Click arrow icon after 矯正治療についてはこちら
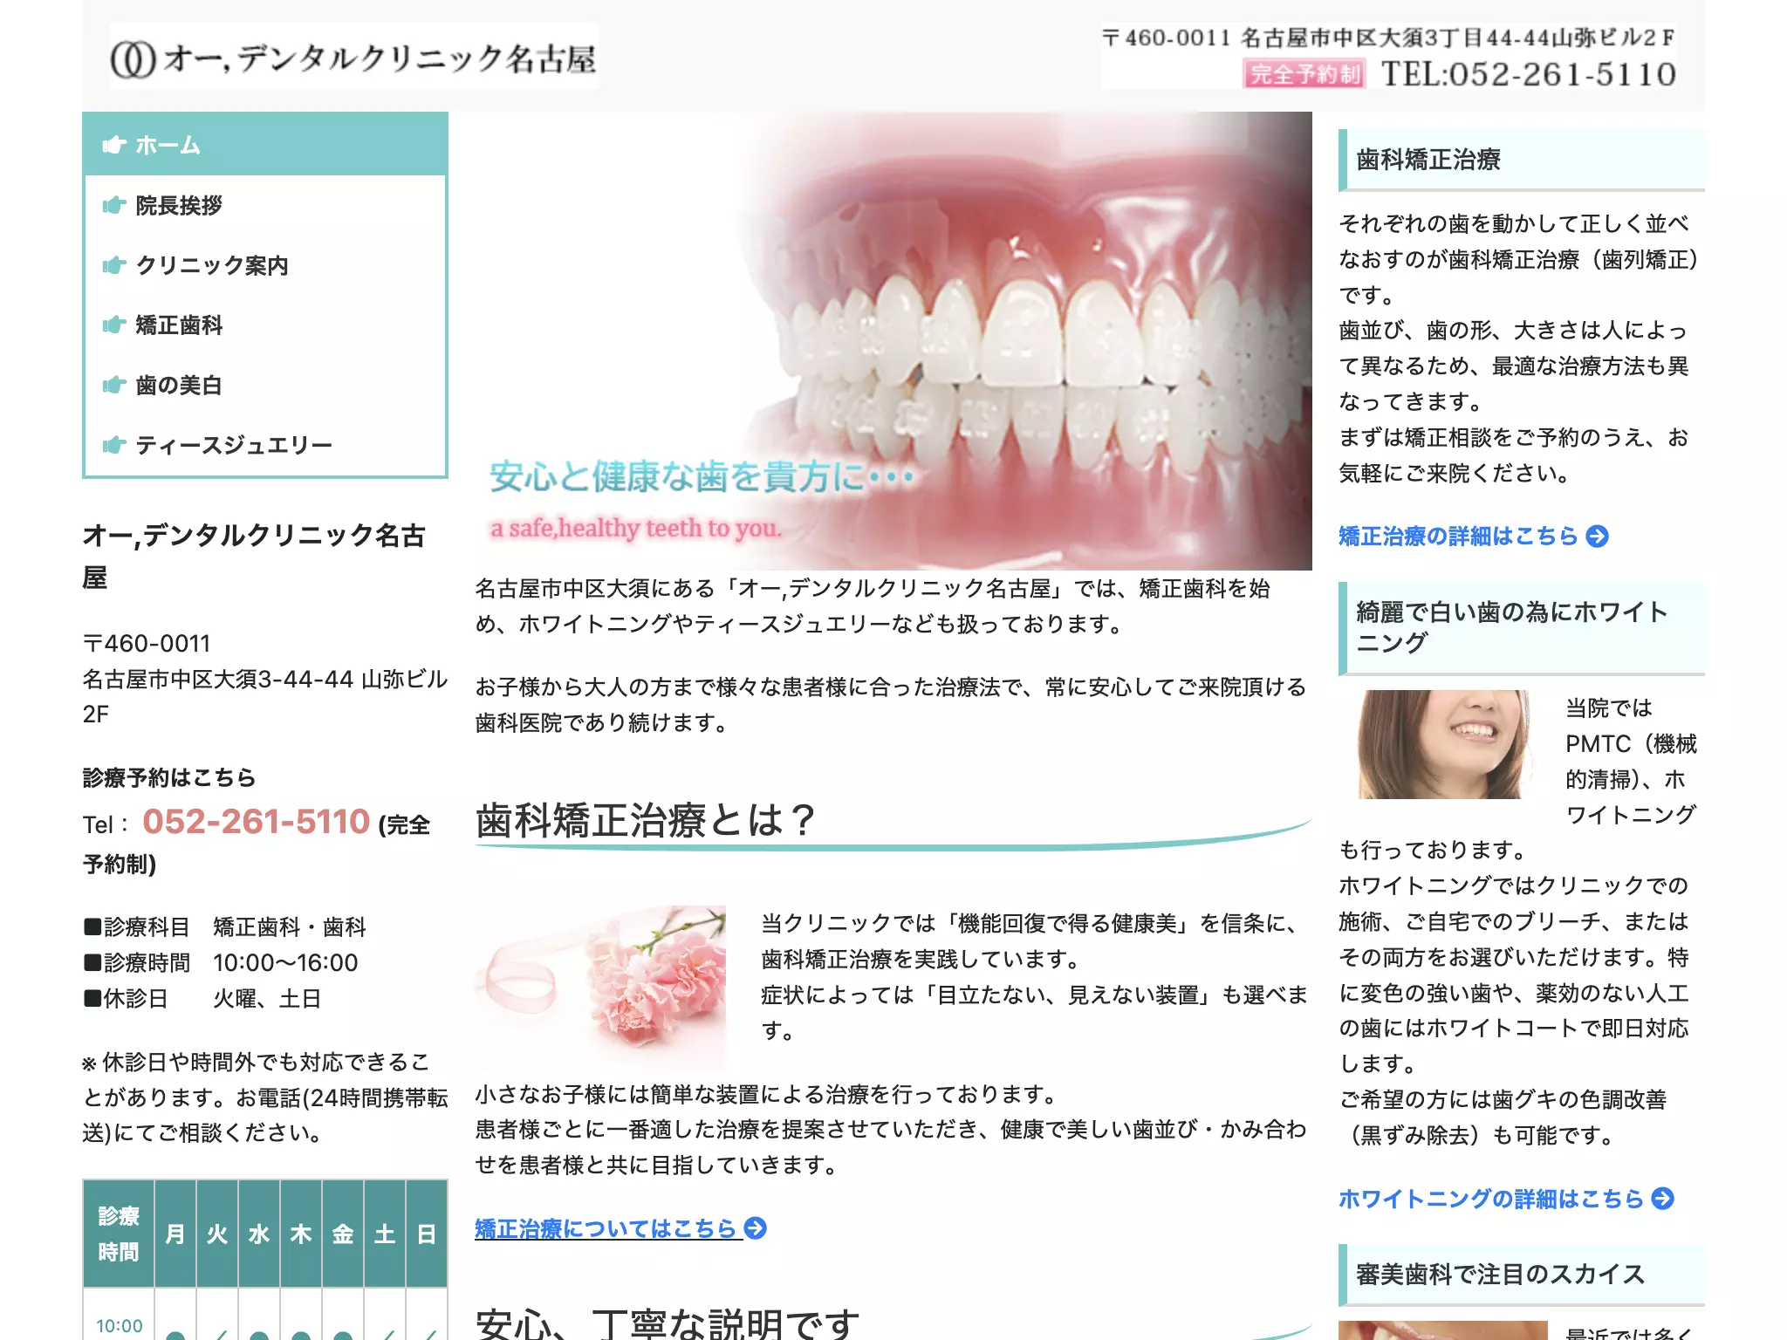 tap(756, 1228)
